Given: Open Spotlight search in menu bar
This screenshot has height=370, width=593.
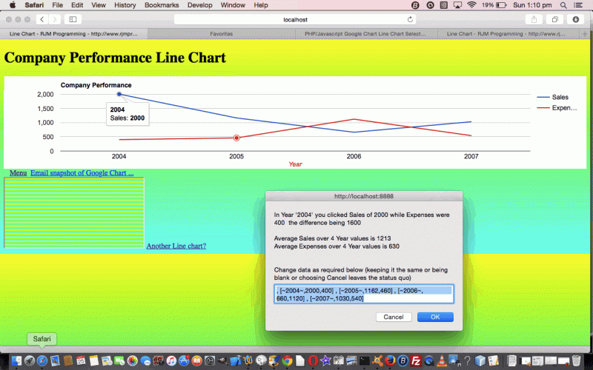Looking at the screenshot, I should tap(563, 5).
